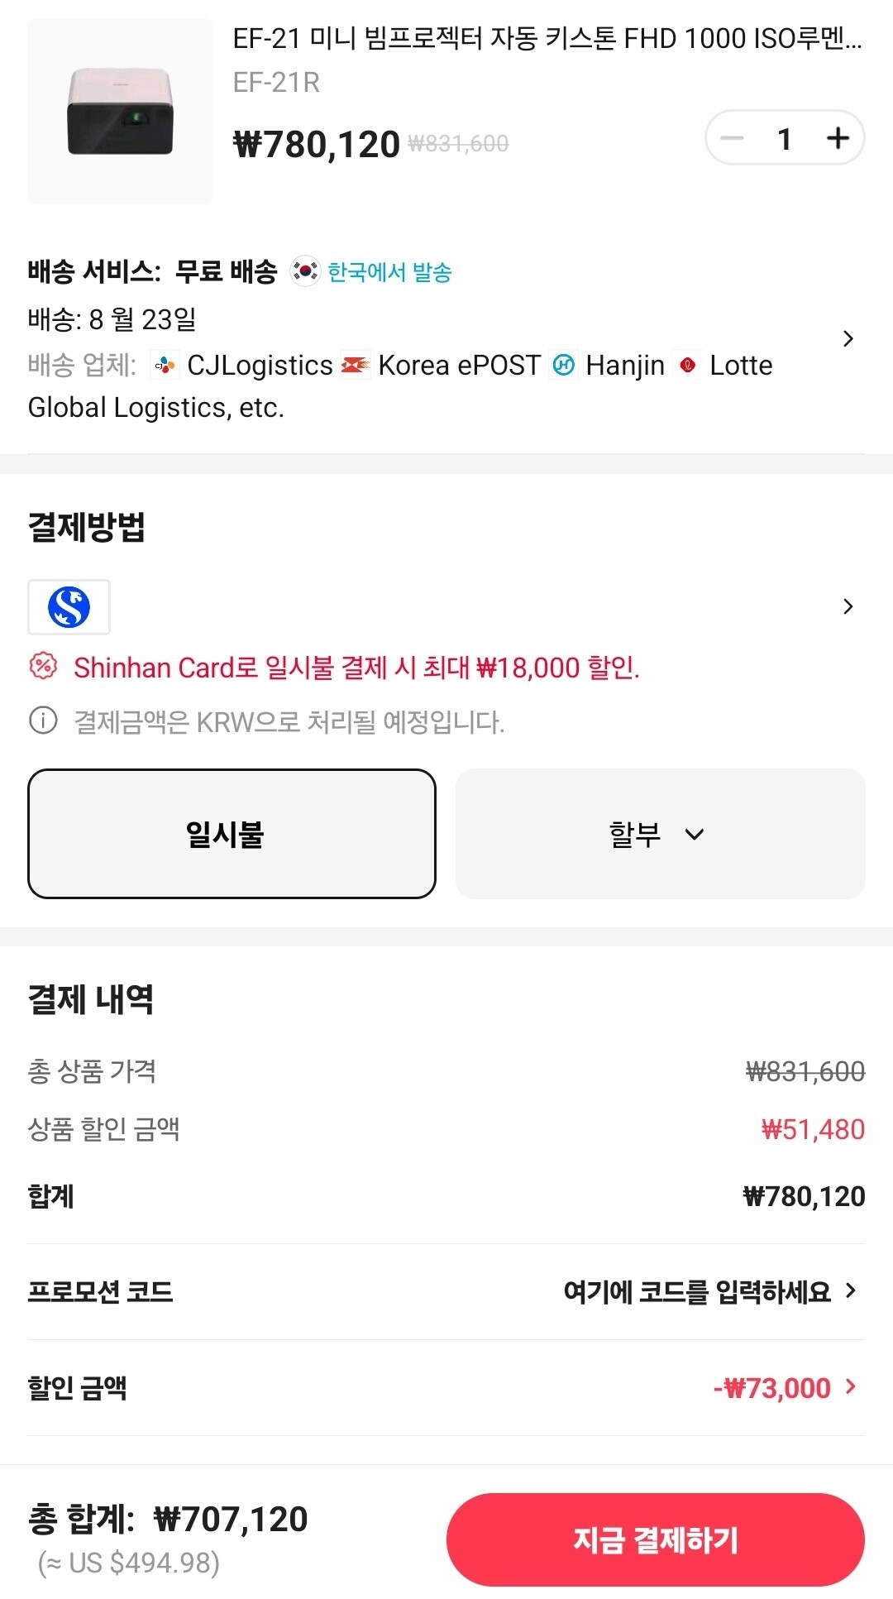Select the 일시불 lump-sum payment option
The height and width of the screenshot is (1599, 893).
tap(232, 833)
